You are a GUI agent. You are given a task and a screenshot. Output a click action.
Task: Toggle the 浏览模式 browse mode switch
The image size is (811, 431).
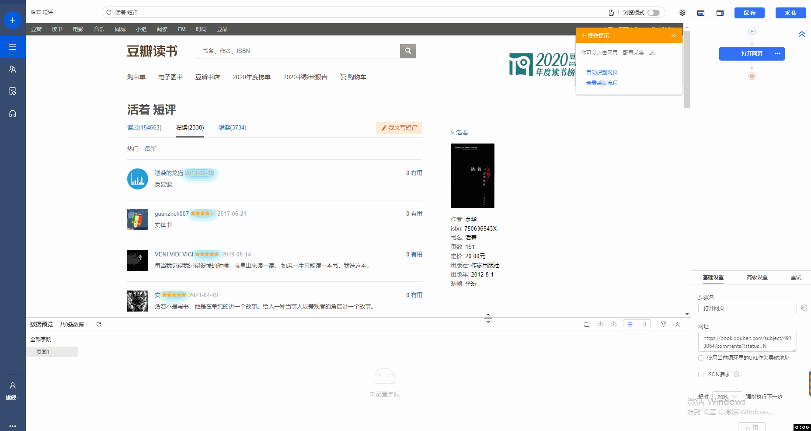click(654, 13)
